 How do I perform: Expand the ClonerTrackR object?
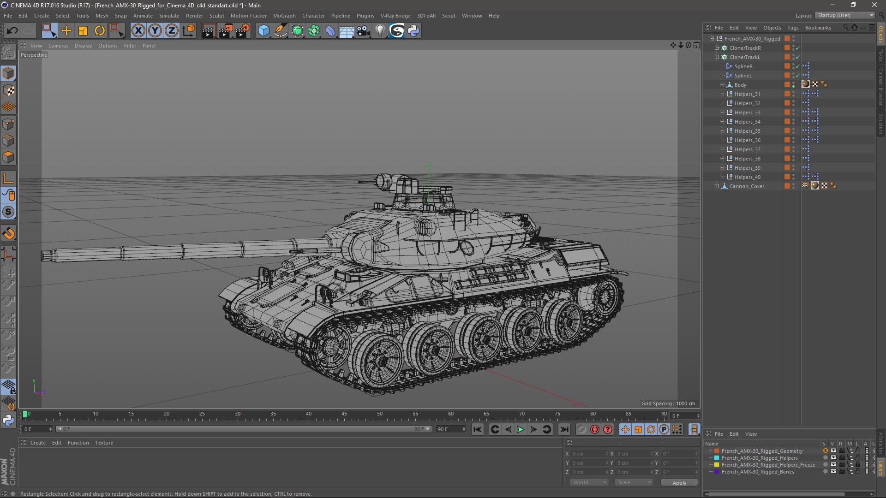[717, 48]
